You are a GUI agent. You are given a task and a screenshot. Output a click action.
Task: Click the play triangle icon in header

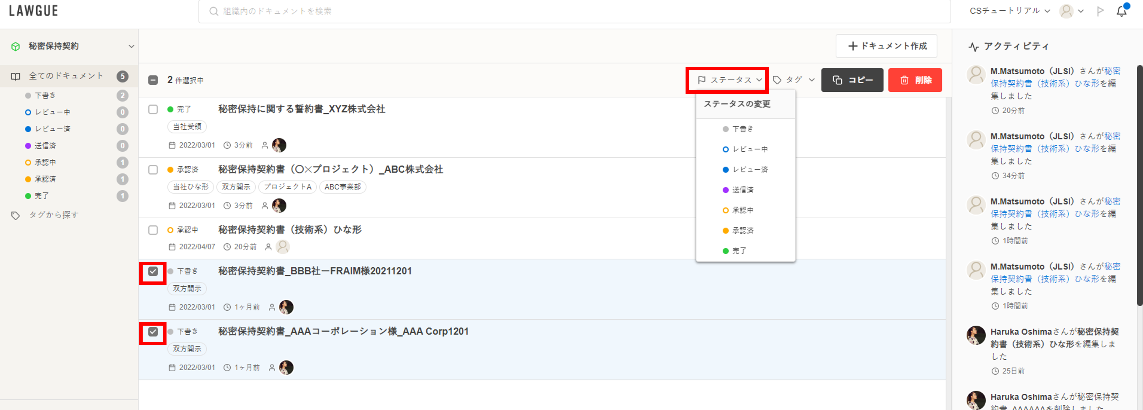coord(1100,11)
